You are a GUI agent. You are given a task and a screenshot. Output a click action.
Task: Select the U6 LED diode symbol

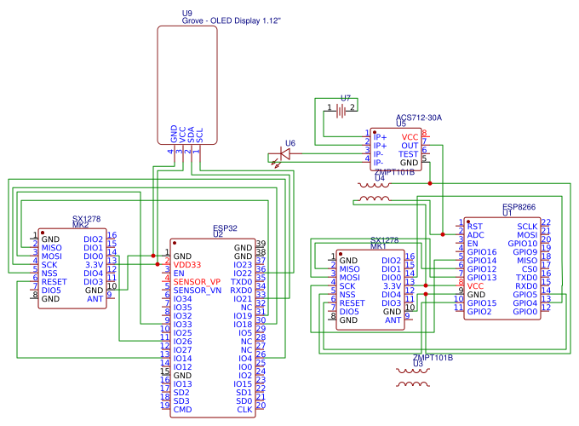click(x=284, y=153)
